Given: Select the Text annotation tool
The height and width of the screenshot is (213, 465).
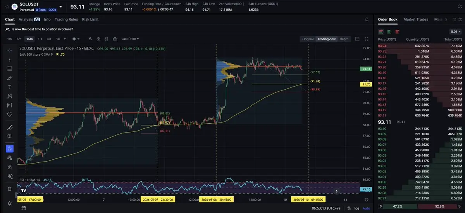Looking at the screenshot, I should [10, 87].
